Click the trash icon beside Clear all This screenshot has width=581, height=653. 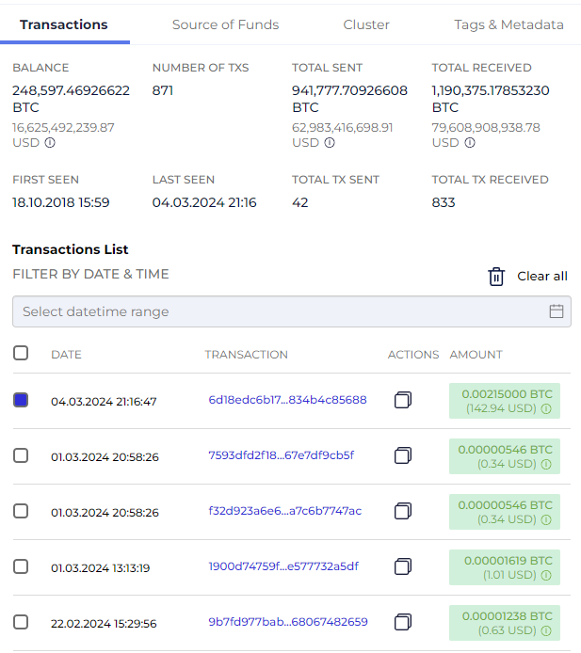496,277
